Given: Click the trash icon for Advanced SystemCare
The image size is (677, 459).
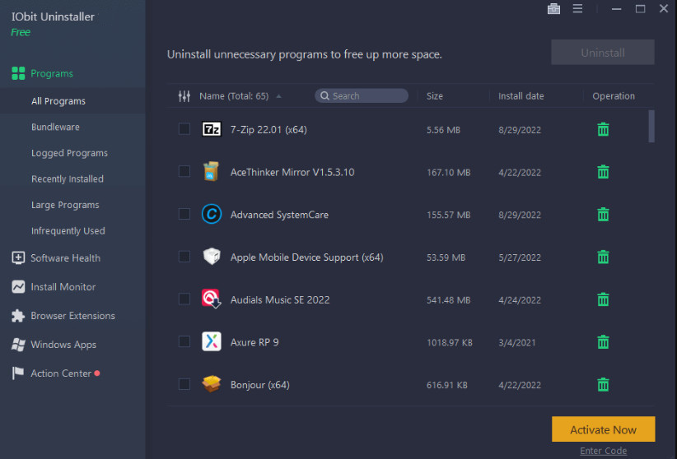Looking at the screenshot, I should point(603,215).
